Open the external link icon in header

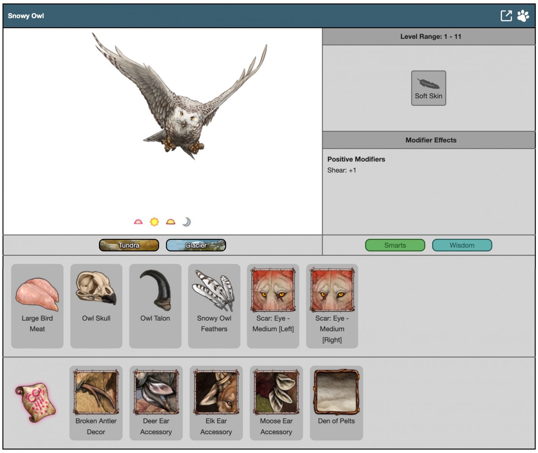(506, 16)
